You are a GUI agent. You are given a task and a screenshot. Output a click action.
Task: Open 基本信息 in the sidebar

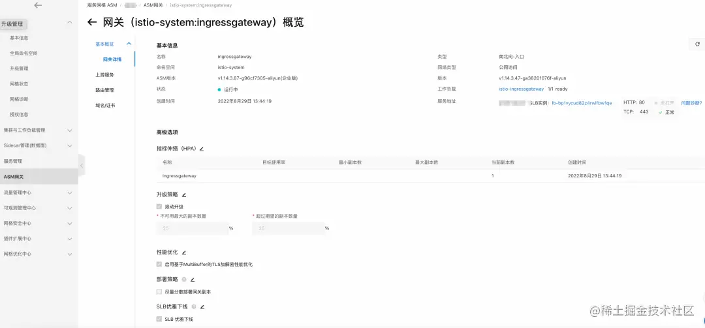(x=19, y=38)
